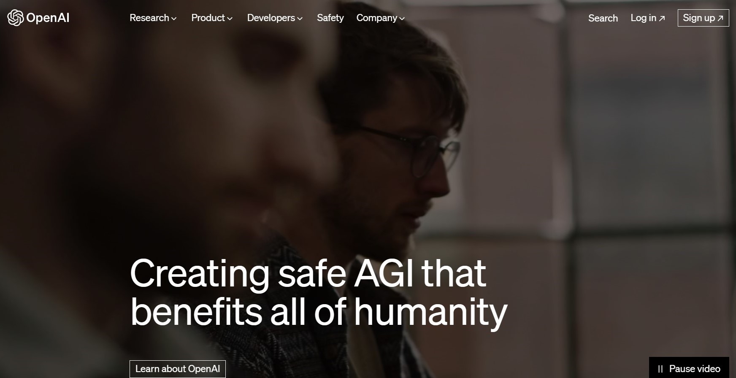Click the OpenAI knot logo icon
736x378 pixels.
[16, 18]
